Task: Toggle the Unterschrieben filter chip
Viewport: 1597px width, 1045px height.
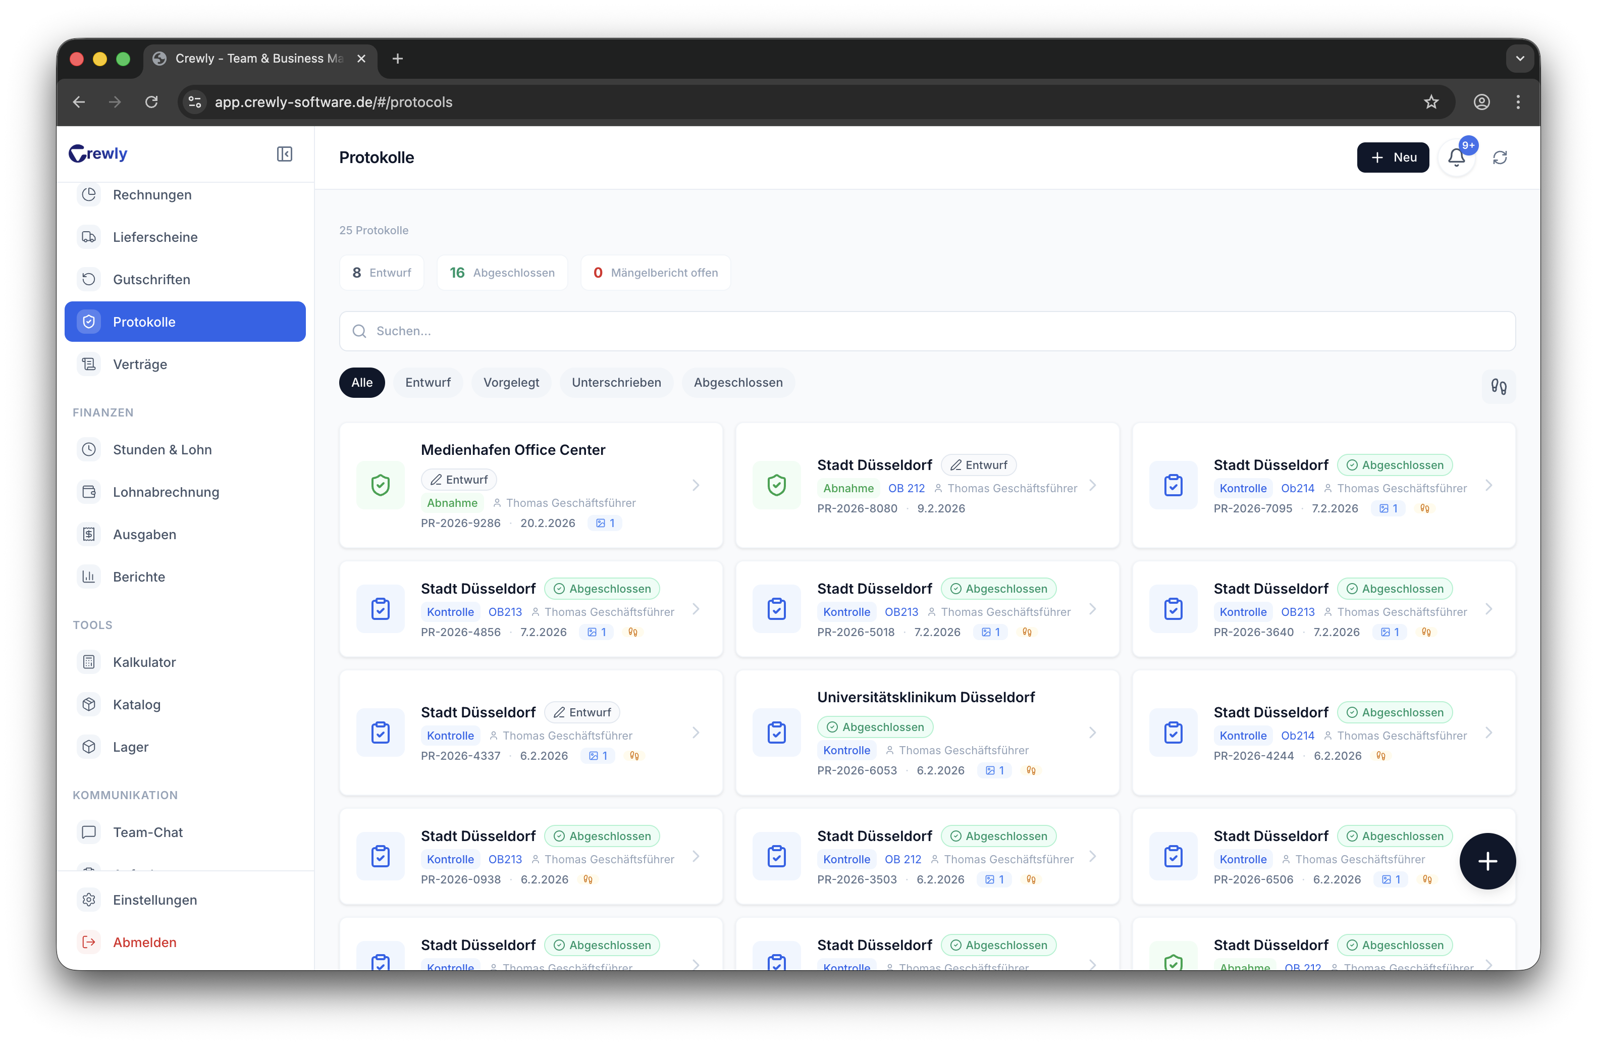Action: coord(616,383)
